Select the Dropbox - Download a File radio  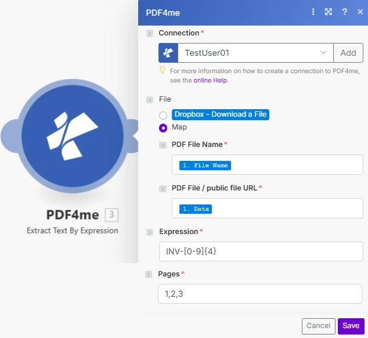point(163,116)
